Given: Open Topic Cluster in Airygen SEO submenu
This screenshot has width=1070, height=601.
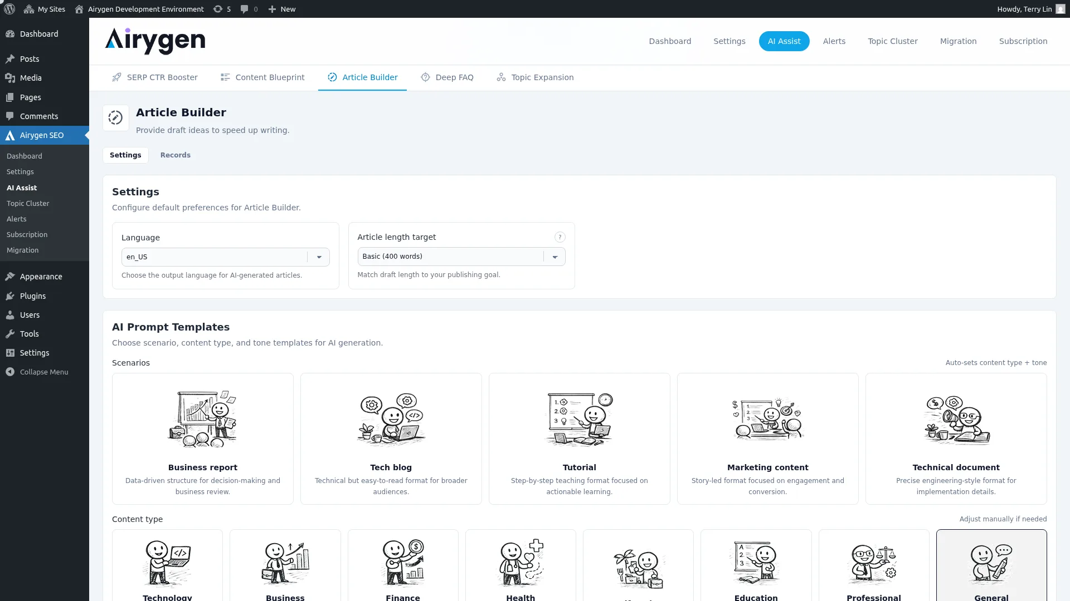Looking at the screenshot, I should tap(28, 204).
